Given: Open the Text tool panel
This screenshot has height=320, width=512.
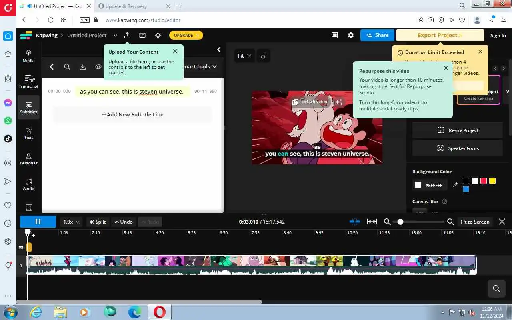Looking at the screenshot, I should [x=28, y=133].
